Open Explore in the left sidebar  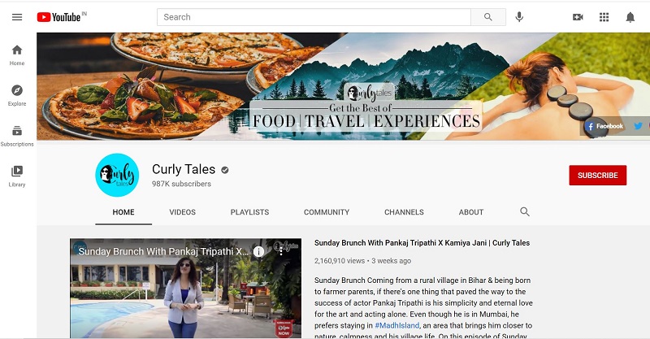pyautogui.click(x=17, y=95)
